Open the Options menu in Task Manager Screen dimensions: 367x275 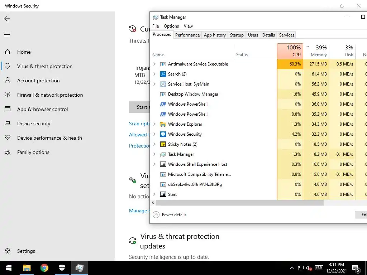(x=171, y=26)
